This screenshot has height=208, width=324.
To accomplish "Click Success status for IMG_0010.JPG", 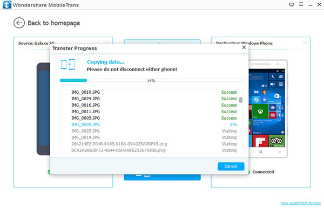I will point(229,92).
